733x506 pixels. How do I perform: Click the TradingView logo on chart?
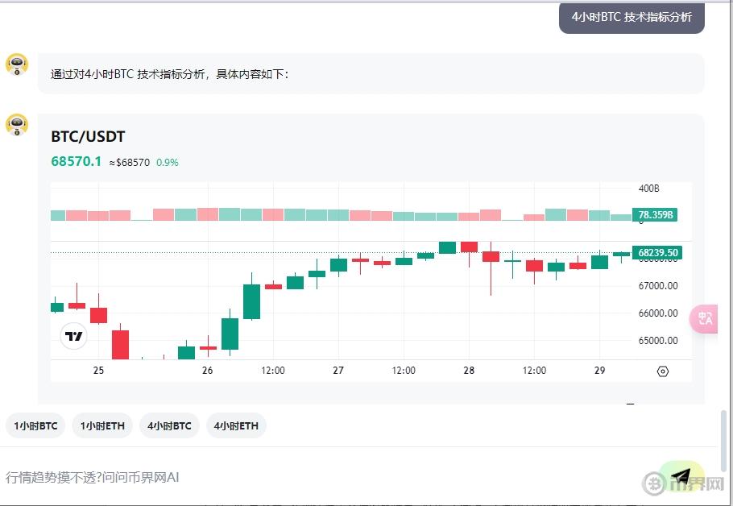(x=73, y=336)
